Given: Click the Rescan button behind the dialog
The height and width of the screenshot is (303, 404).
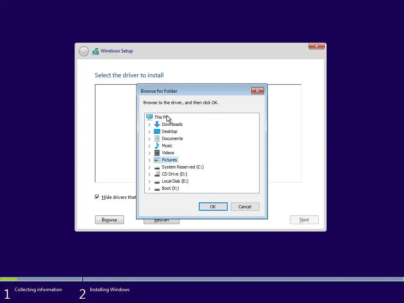Looking at the screenshot, I should 161,221.
